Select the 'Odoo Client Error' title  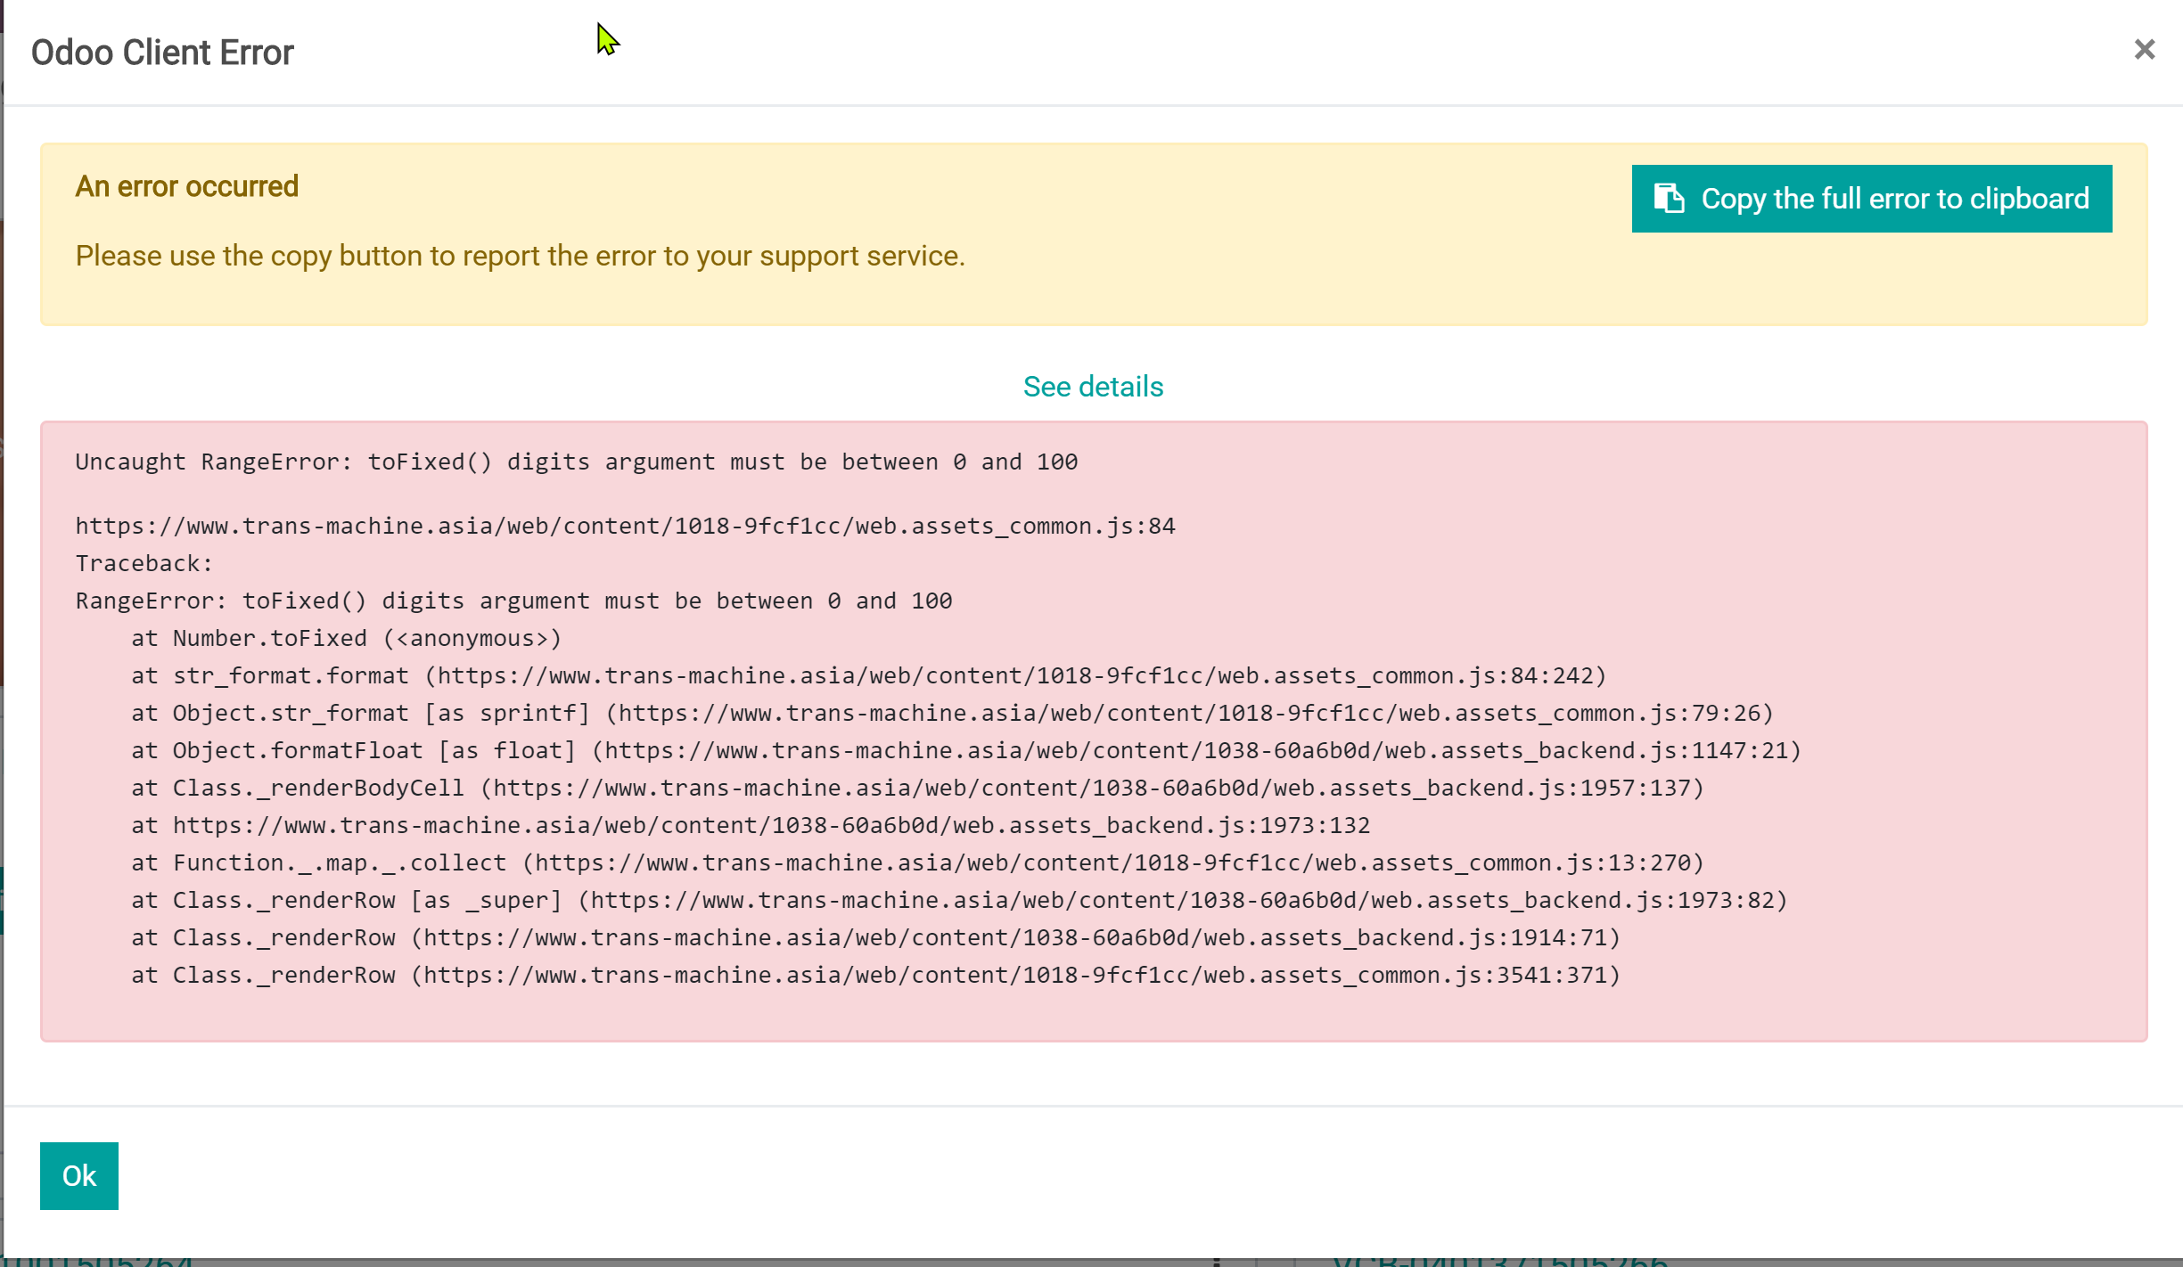162,53
